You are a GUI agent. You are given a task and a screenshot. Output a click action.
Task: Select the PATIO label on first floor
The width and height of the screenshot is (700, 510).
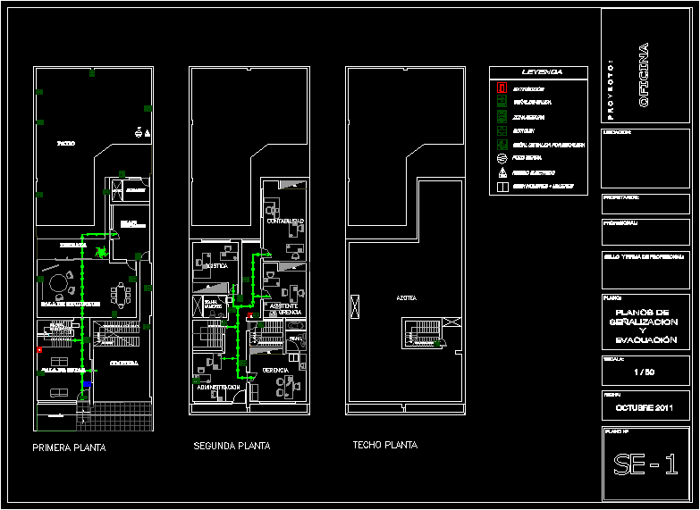pos(65,143)
